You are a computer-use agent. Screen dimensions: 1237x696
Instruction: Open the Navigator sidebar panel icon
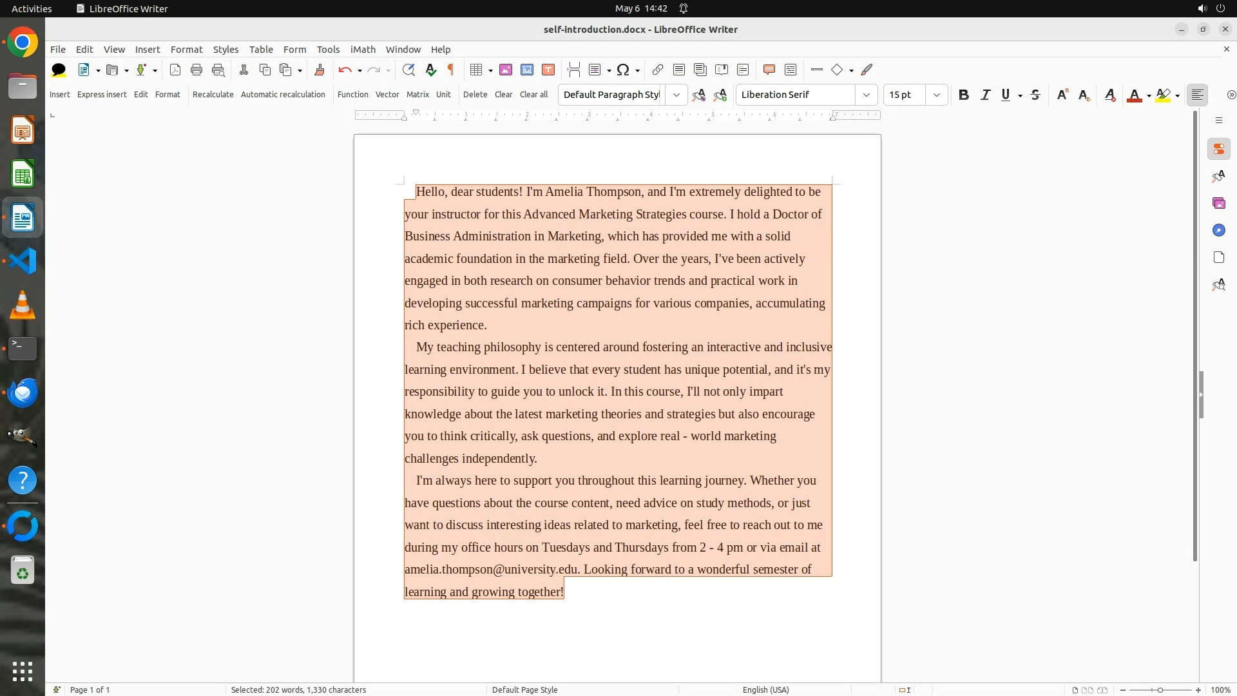click(x=1218, y=230)
